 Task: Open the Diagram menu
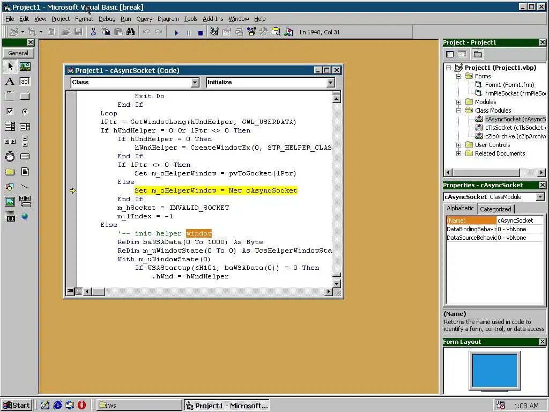[168, 19]
